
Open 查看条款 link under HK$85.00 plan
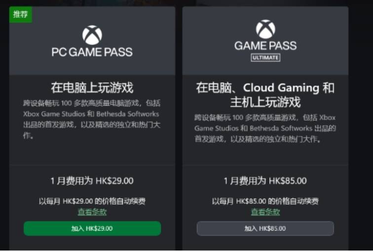tap(265, 212)
